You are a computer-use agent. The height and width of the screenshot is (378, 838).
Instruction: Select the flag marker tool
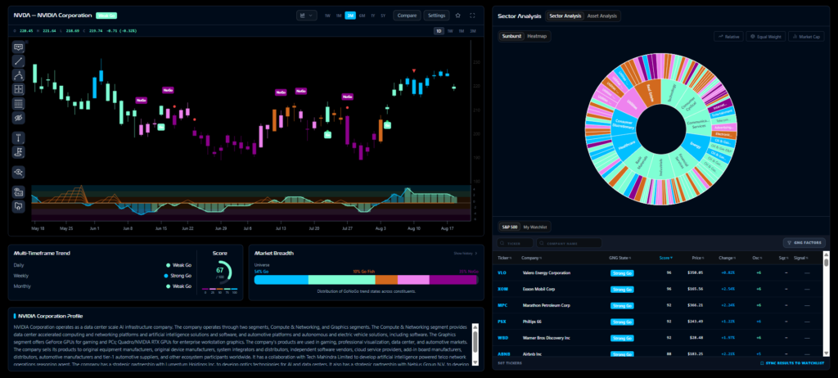tap(19, 152)
